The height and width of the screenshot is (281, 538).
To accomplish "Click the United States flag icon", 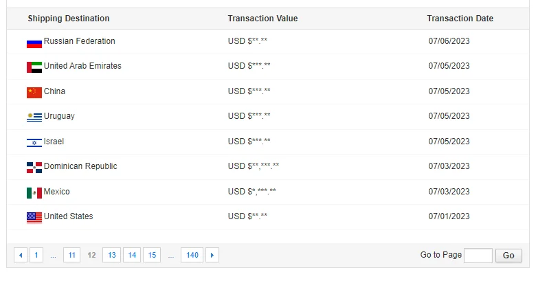I will pyautogui.click(x=34, y=217).
